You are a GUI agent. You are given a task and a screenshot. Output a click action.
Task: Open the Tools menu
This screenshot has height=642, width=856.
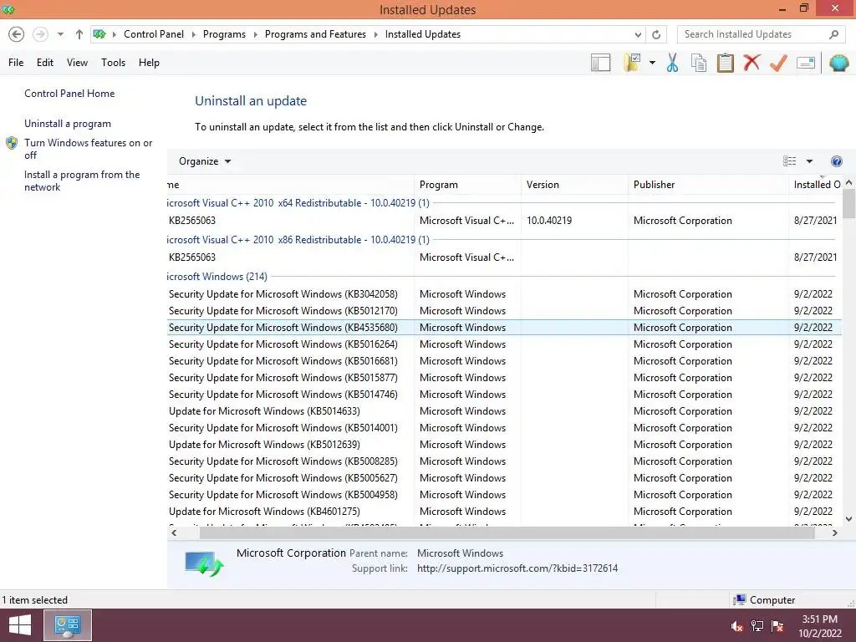113,62
